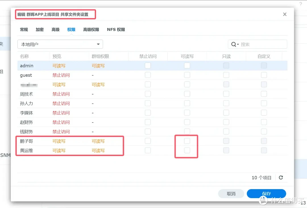Viewport: 307px width, 208px height.
Task: Expand the dropdown arrow on the 本地用户 selector
Action: [98, 44]
